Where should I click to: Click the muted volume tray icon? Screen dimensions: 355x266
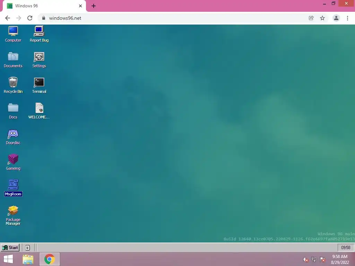point(305,259)
